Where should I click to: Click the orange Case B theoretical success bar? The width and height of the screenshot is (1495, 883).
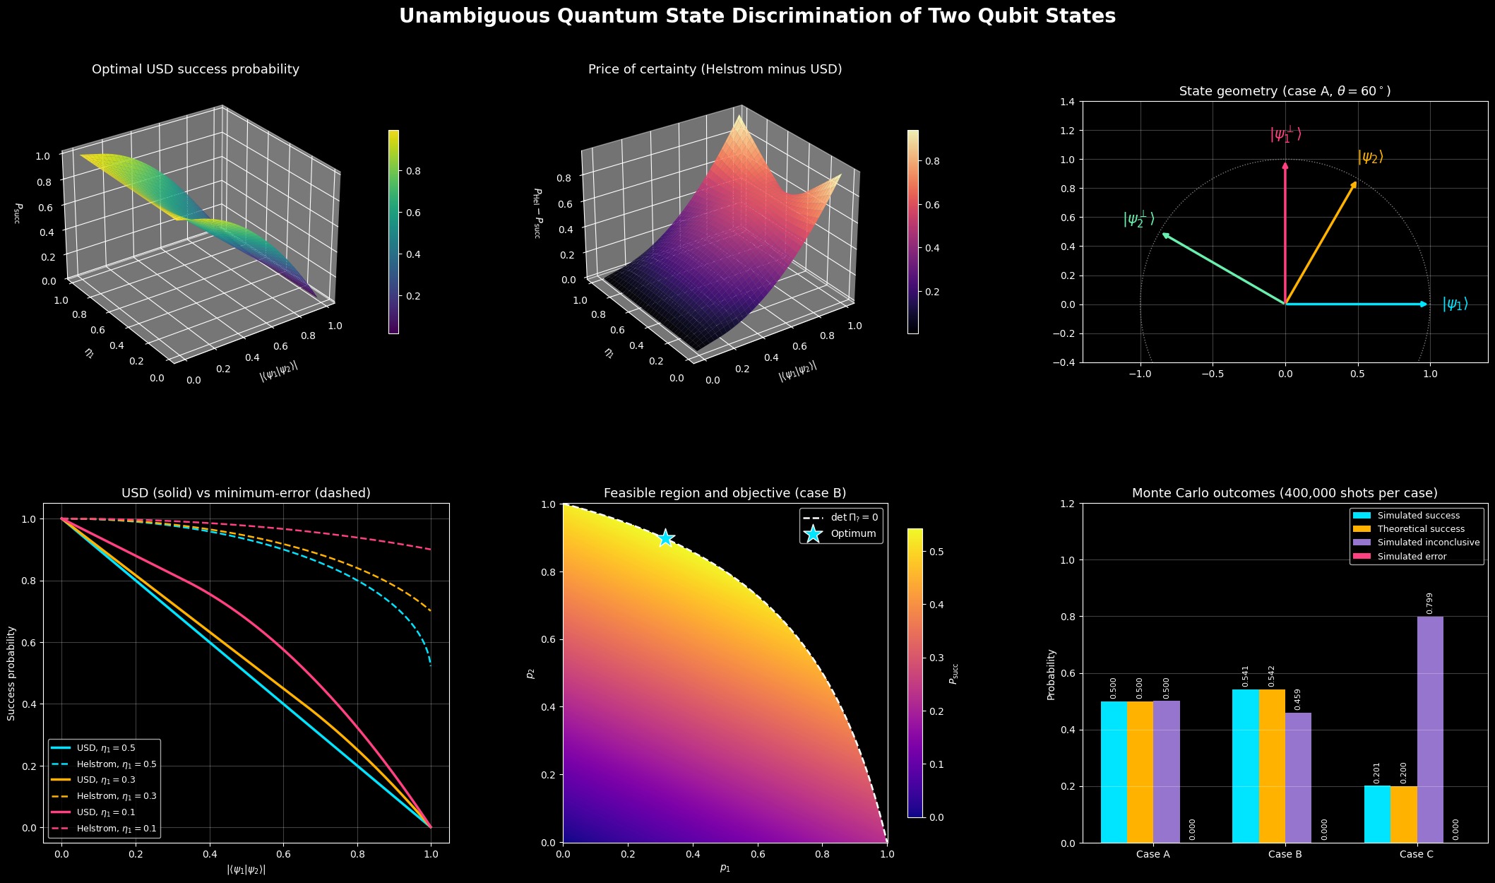coord(1272,766)
